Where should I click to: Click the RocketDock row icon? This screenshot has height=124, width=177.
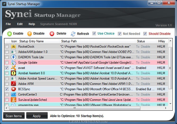pyautogui.click(x=14, y=47)
